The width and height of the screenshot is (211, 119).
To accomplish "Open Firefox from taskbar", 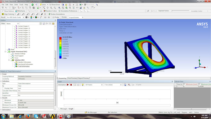I will (28, 116).
